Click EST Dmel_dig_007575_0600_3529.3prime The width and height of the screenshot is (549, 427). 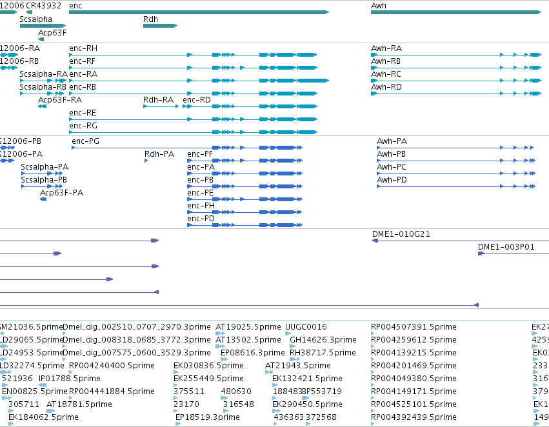pos(137,353)
